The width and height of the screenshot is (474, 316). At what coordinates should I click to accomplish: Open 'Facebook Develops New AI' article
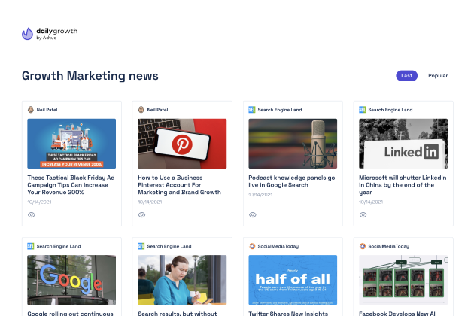click(x=397, y=313)
